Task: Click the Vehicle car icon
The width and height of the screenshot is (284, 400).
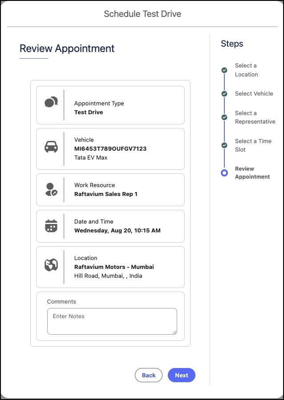Action: click(51, 147)
